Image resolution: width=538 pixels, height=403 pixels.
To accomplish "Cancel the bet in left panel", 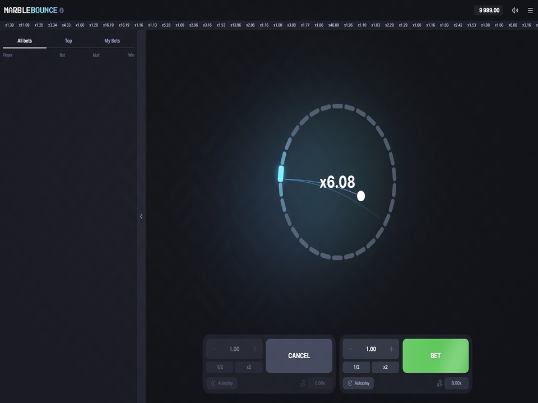I will (x=299, y=356).
